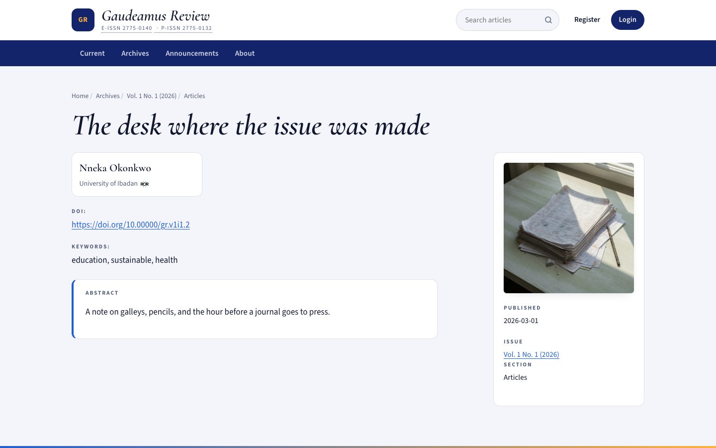Click the search magnifier icon

(x=548, y=20)
